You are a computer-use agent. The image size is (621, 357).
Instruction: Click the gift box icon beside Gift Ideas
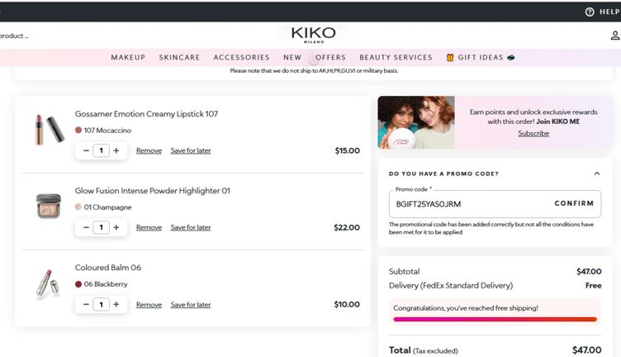pyautogui.click(x=450, y=58)
